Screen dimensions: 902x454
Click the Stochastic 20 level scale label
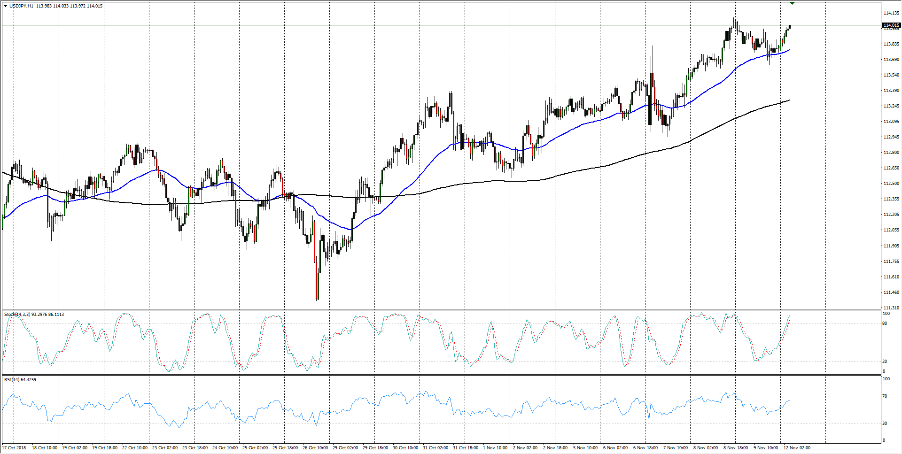pos(885,361)
